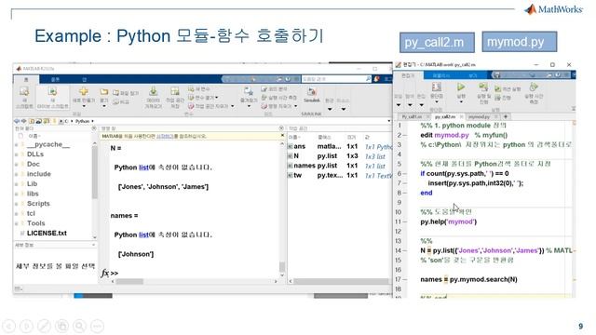Switch to the Apps tab in MATLAB
The height and width of the screenshot is (335, 596).
pyautogui.click(x=85, y=79)
